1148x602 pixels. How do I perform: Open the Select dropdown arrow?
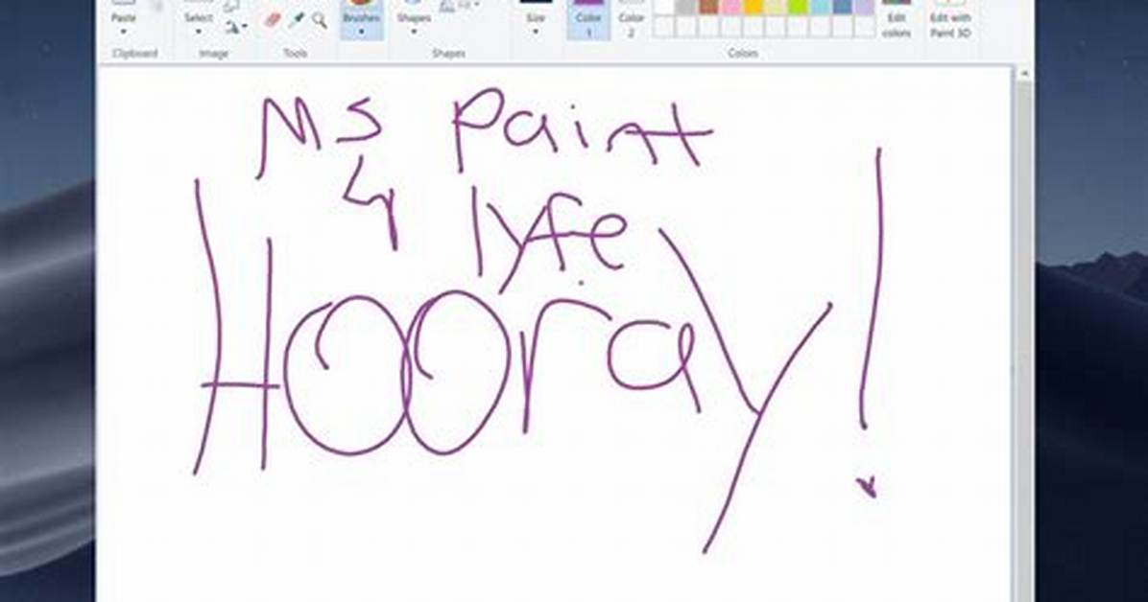tap(199, 32)
